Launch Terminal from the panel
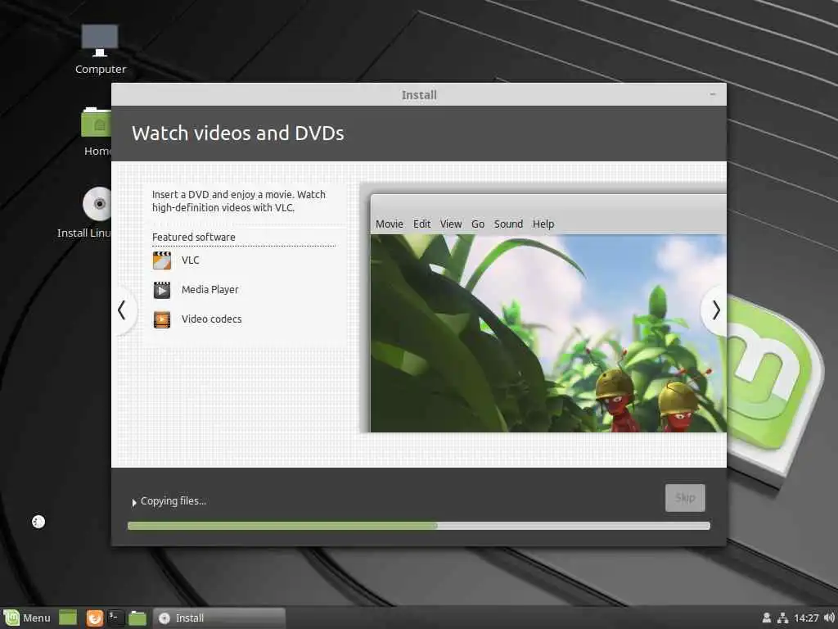 click(115, 618)
